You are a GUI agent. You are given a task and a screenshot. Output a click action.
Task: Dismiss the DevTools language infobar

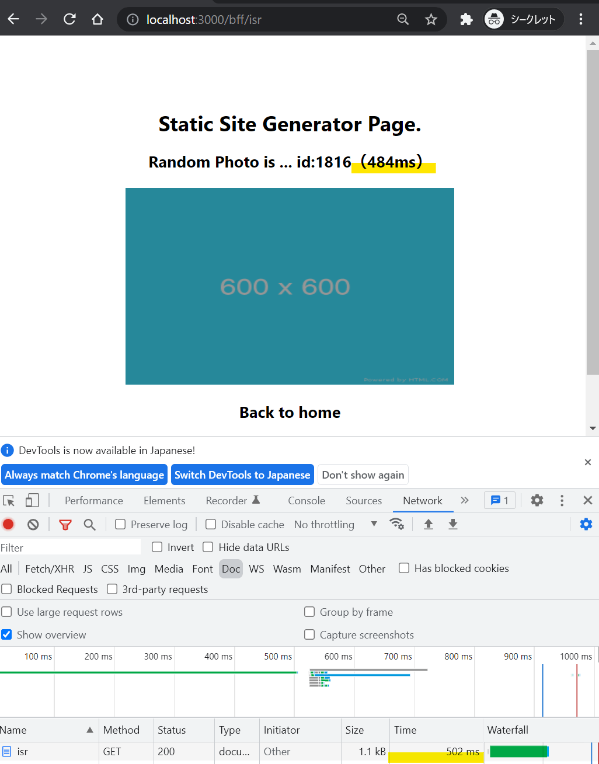[588, 462]
